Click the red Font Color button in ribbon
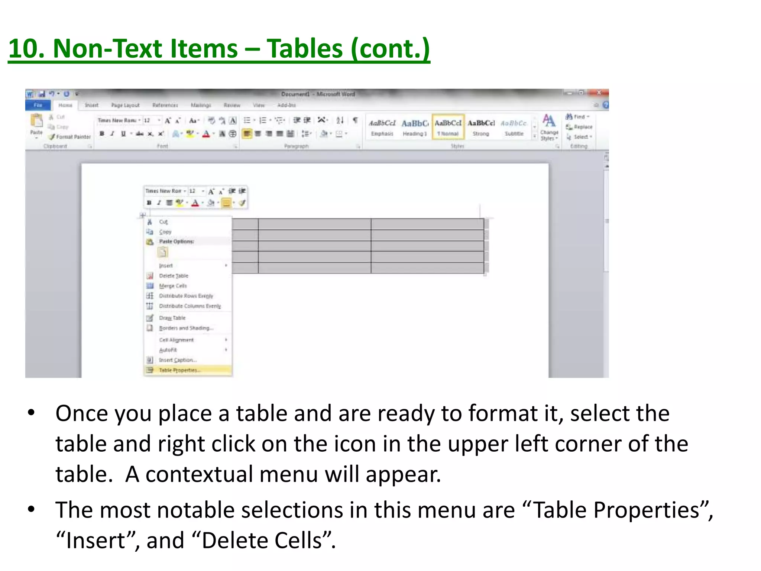This screenshot has width=761, height=571. (206, 134)
